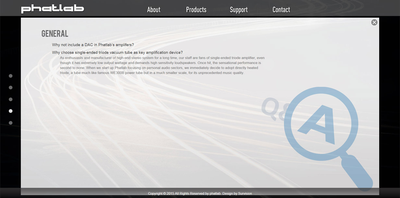Open the Contact page
The image size is (400, 198).
pyautogui.click(x=281, y=10)
